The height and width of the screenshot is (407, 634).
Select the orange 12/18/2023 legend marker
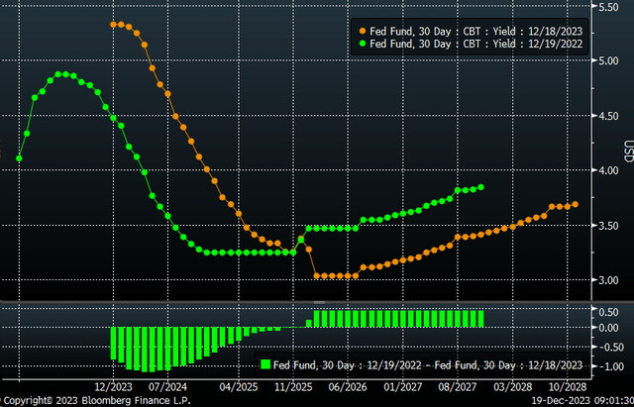363,31
